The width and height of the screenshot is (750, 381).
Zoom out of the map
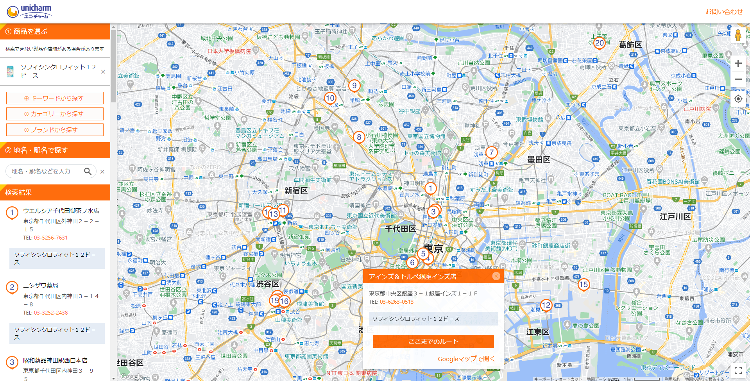click(x=738, y=79)
